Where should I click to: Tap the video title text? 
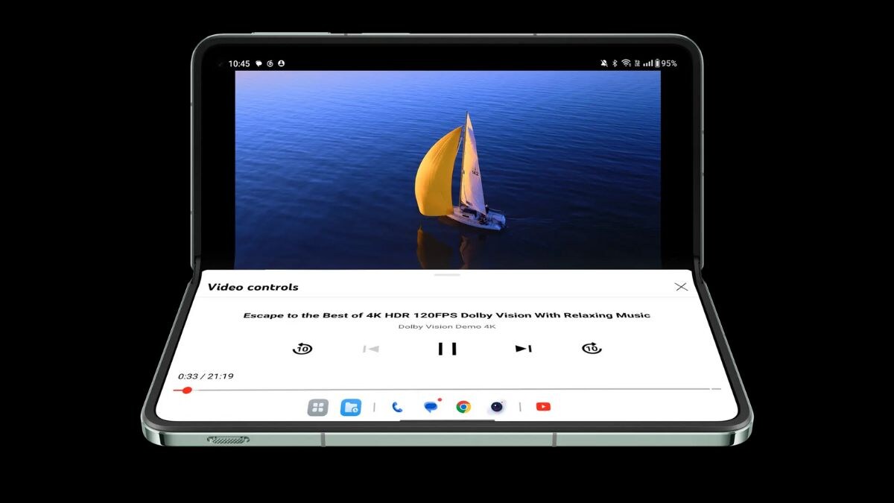click(447, 315)
